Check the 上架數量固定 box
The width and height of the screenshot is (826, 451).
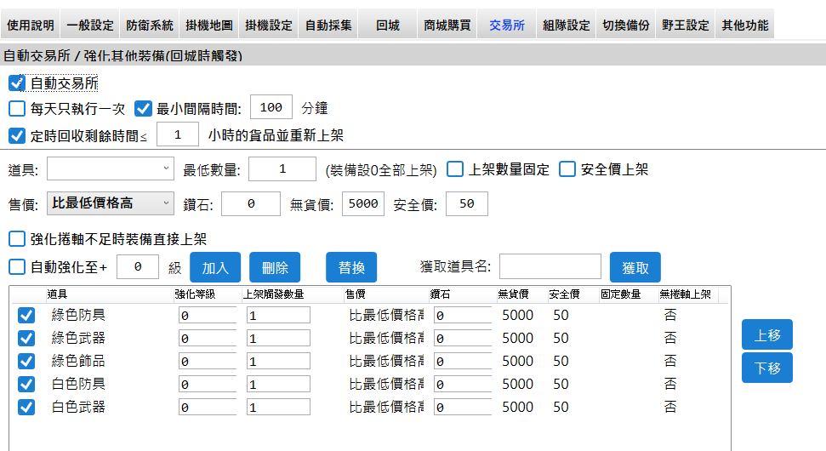(x=455, y=168)
